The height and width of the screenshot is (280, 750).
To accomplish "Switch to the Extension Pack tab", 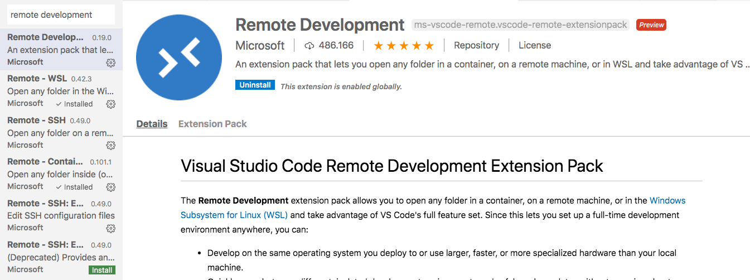I will tap(212, 124).
